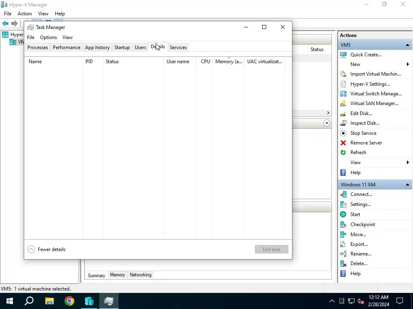Sort by the Name column header
The width and height of the screenshot is (413, 309).
tap(54, 62)
